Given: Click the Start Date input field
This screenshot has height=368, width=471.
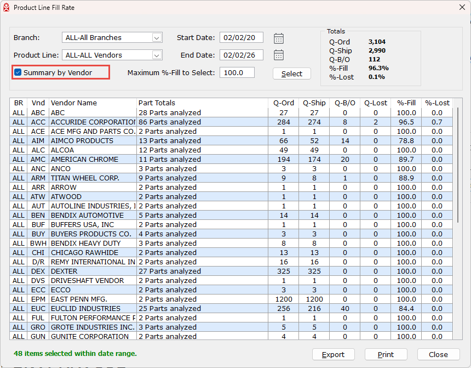Looking at the screenshot, I should (241, 38).
